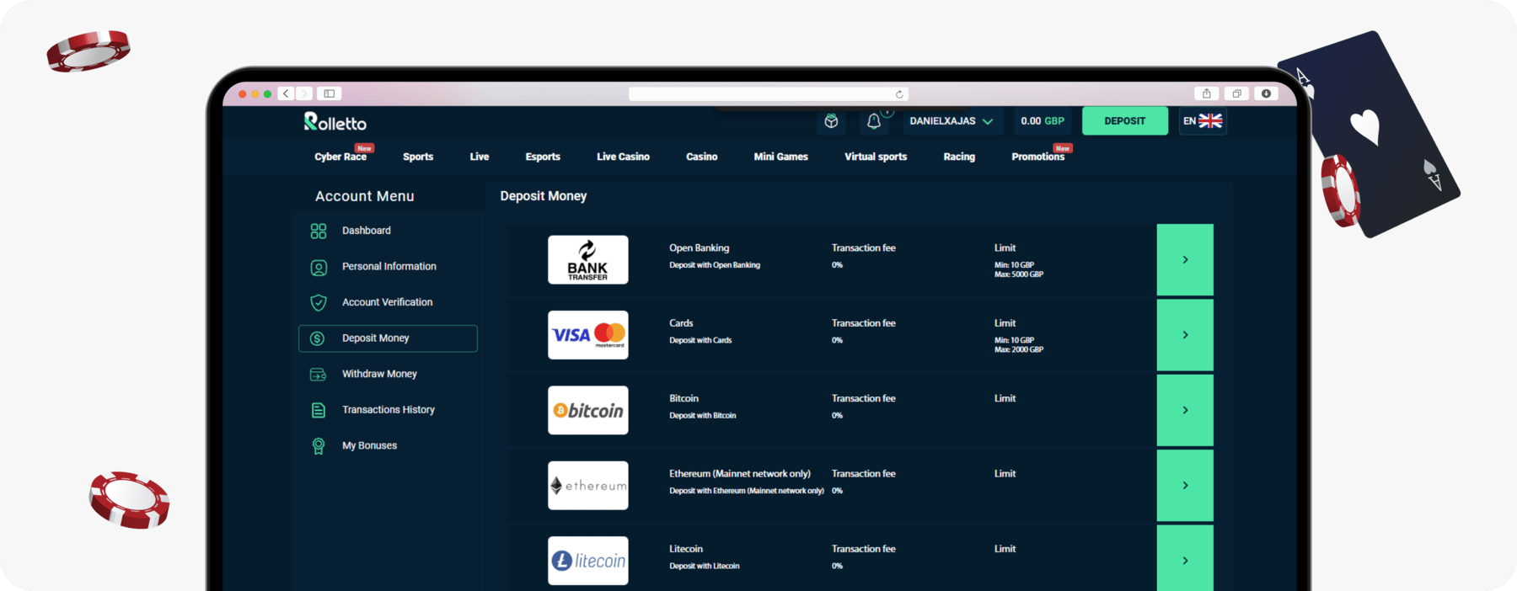Click the 'Max: 2000 GBP' limit text

[x=1019, y=349]
